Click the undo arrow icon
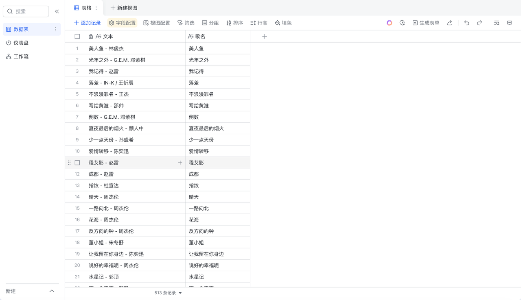 466,23
